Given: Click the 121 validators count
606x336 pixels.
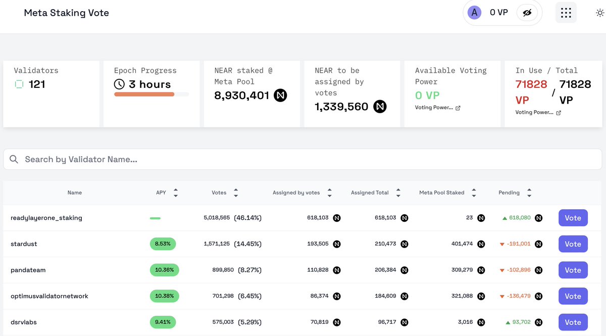Looking at the screenshot, I should point(37,84).
